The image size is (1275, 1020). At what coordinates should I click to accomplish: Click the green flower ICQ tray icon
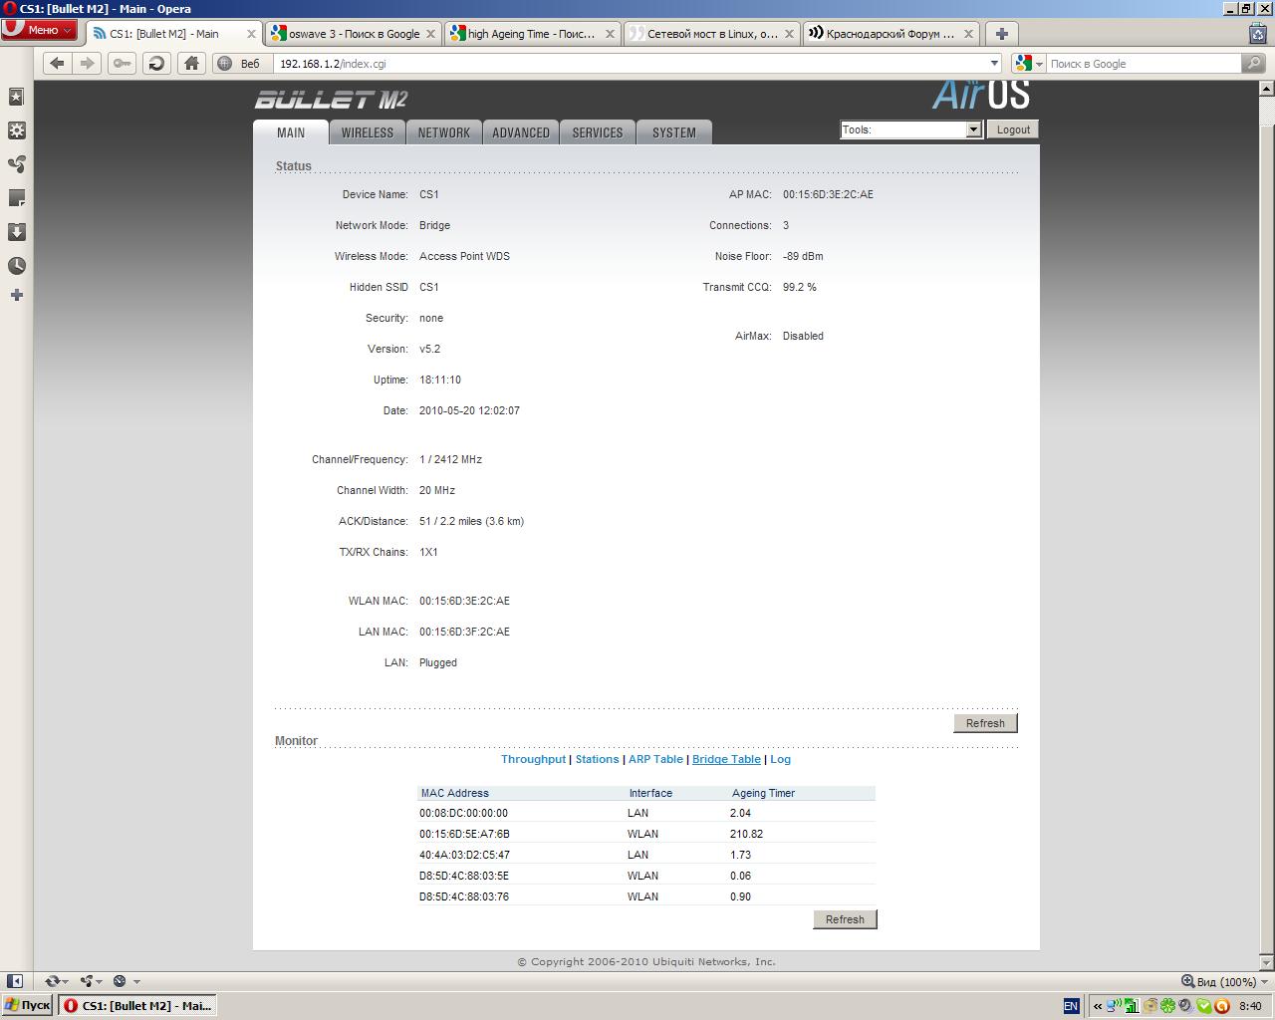click(1167, 1006)
